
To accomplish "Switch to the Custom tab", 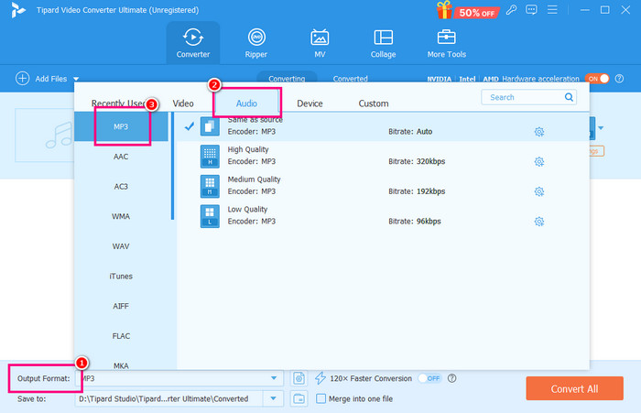I will click(x=373, y=103).
